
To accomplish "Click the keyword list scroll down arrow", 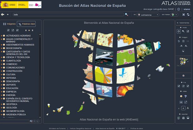I will coord(40,117).
